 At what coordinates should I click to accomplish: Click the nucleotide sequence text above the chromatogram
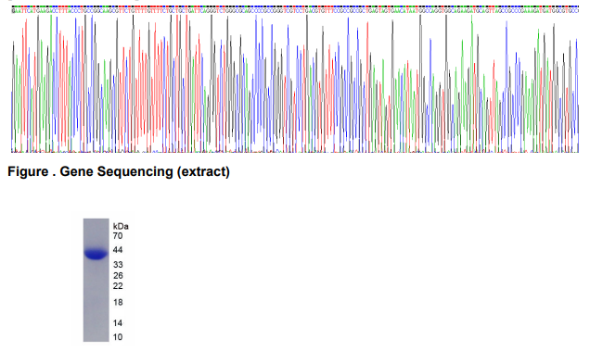click(295, 11)
